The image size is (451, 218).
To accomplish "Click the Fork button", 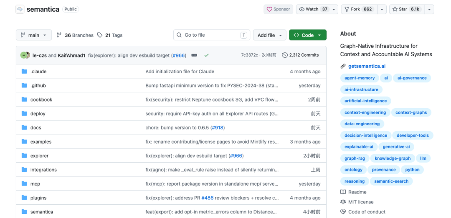I will point(359,9).
